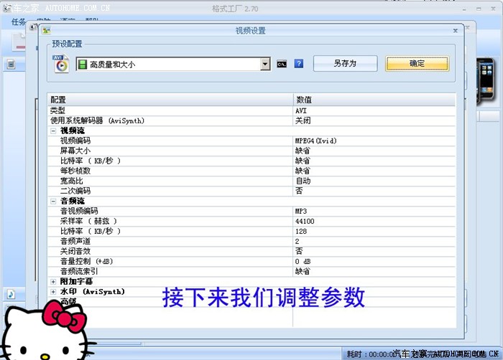The image size is (503, 360).
Task: Select the 高质量和大小 preset combo box
Action: click(x=173, y=65)
